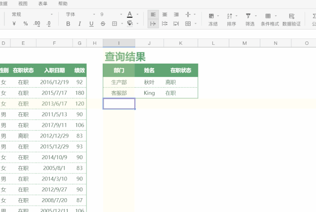Select column I header

(119, 43)
